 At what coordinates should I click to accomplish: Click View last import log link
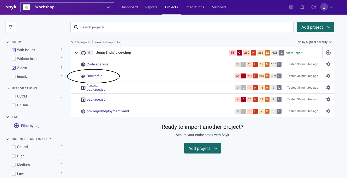pyautogui.click(x=108, y=42)
